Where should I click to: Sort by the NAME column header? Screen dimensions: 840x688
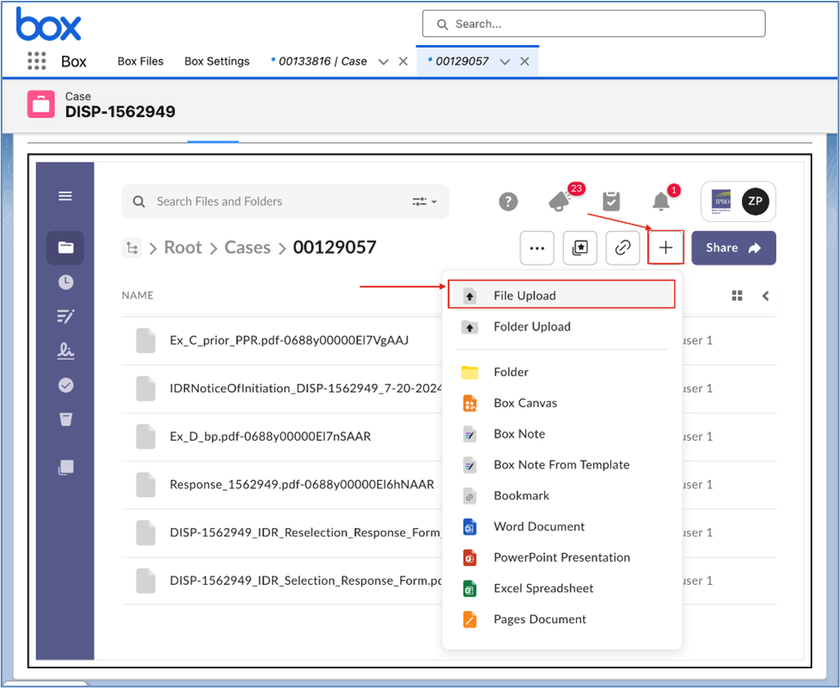point(137,295)
